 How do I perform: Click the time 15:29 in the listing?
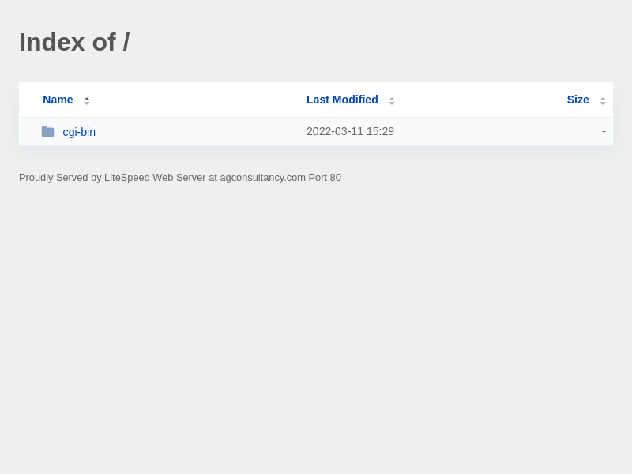pos(380,131)
